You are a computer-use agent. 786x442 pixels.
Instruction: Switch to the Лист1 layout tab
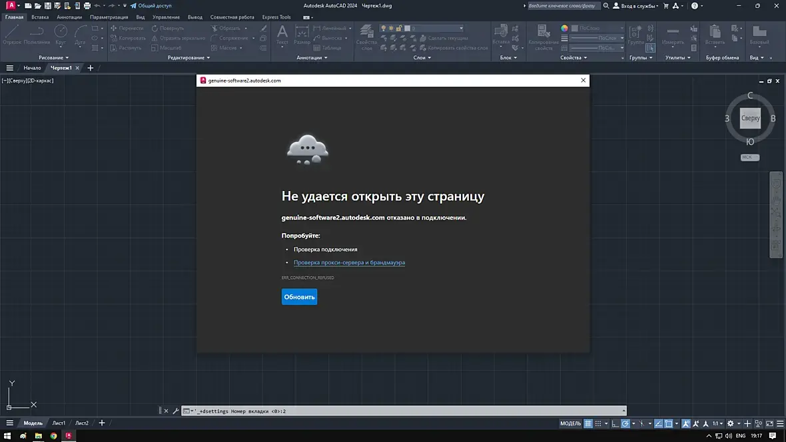pyautogui.click(x=59, y=423)
